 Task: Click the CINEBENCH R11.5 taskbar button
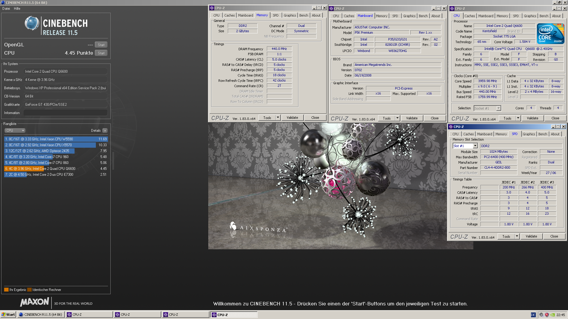(x=41, y=315)
